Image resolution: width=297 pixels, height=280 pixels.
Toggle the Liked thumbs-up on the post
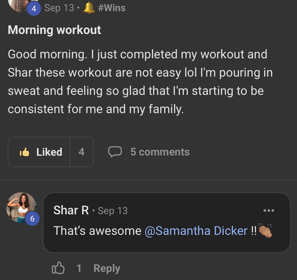[39, 152]
